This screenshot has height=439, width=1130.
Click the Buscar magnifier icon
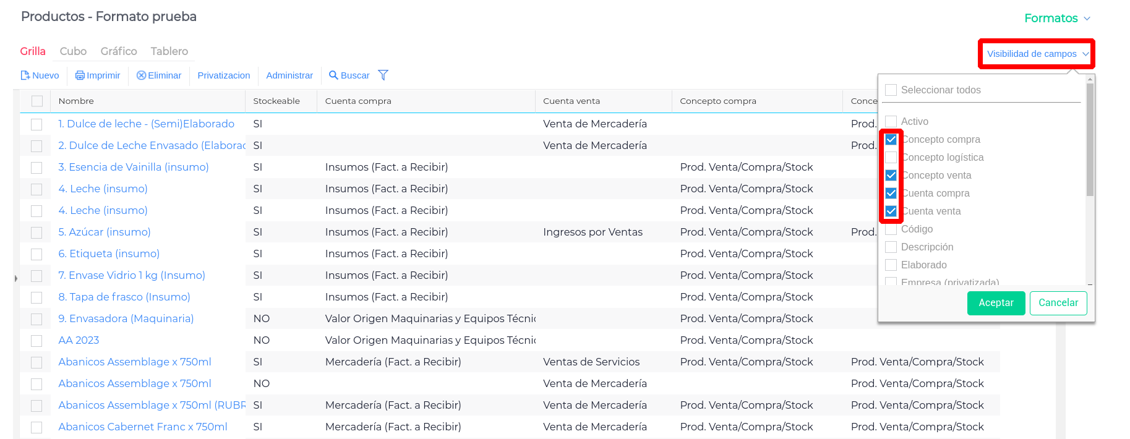pyautogui.click(x=333, y=75)
